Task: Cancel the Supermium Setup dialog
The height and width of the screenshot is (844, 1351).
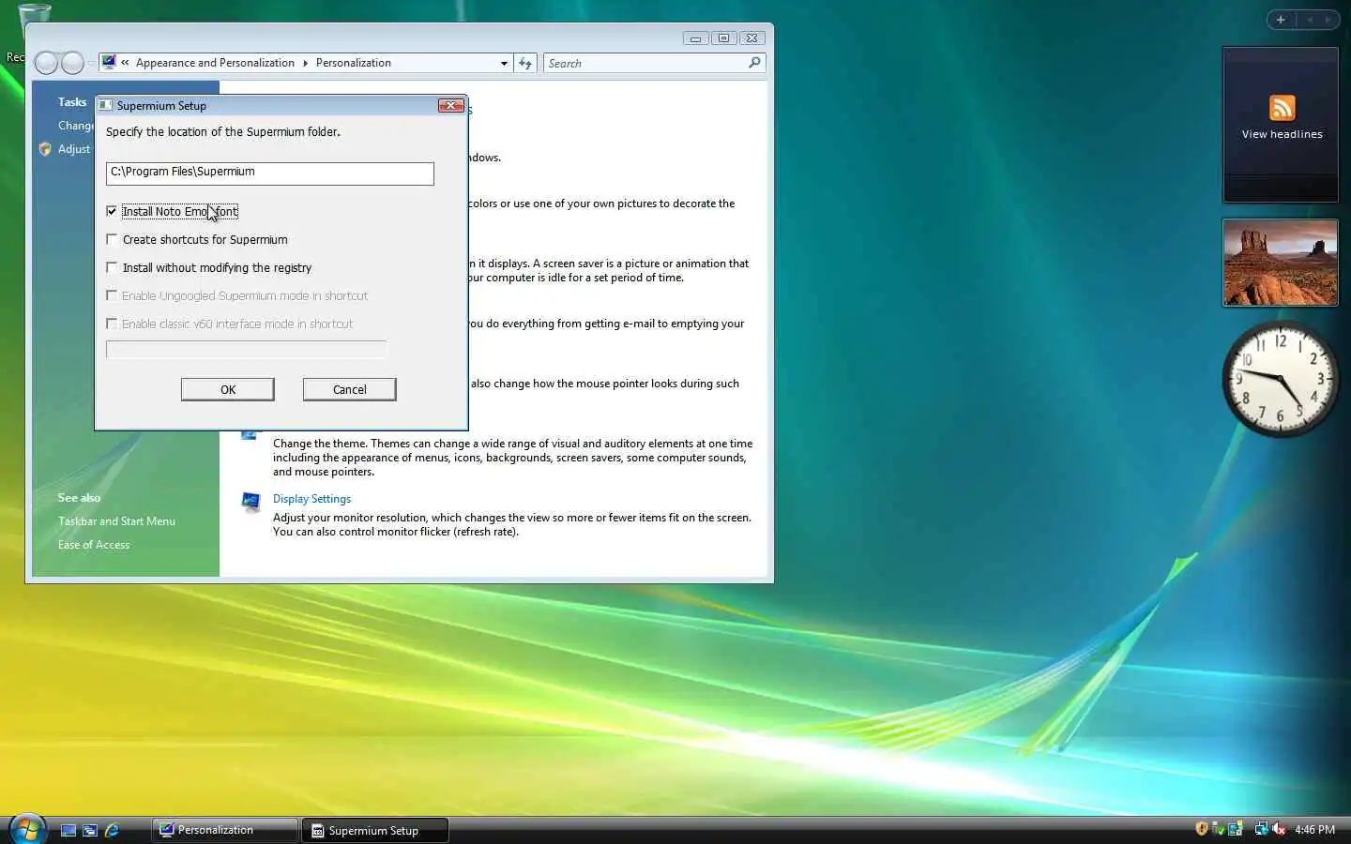Action: point(350,389)
